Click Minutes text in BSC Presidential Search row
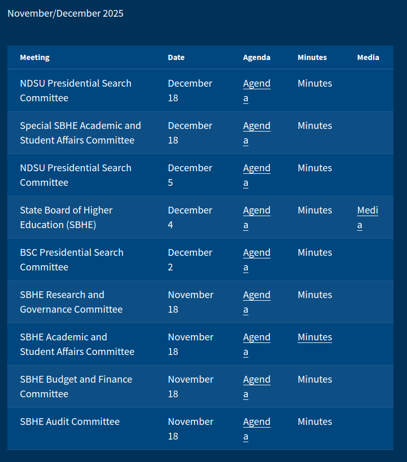Image resolution: width=407 pixels, height=462 pixels. (315, 253)
